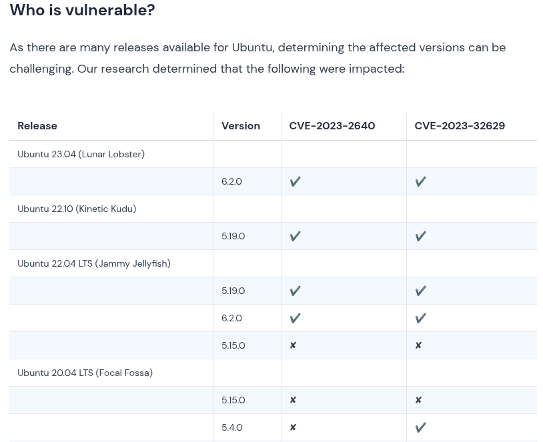Select Ubuntu 22.04 LTS (Jammy Jellyfish) row
This screenshot has height=442, width=543.
click(x=94, y=263)
